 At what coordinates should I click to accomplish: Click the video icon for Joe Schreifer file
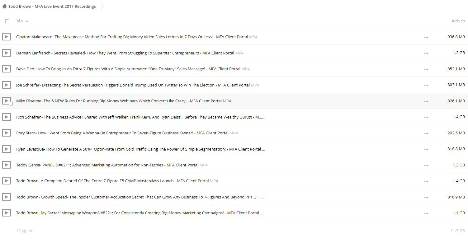(7, 85)
